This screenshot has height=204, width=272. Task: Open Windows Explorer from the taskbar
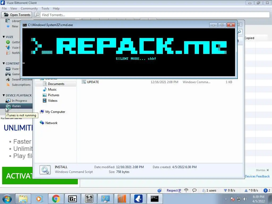pos(23,199)
